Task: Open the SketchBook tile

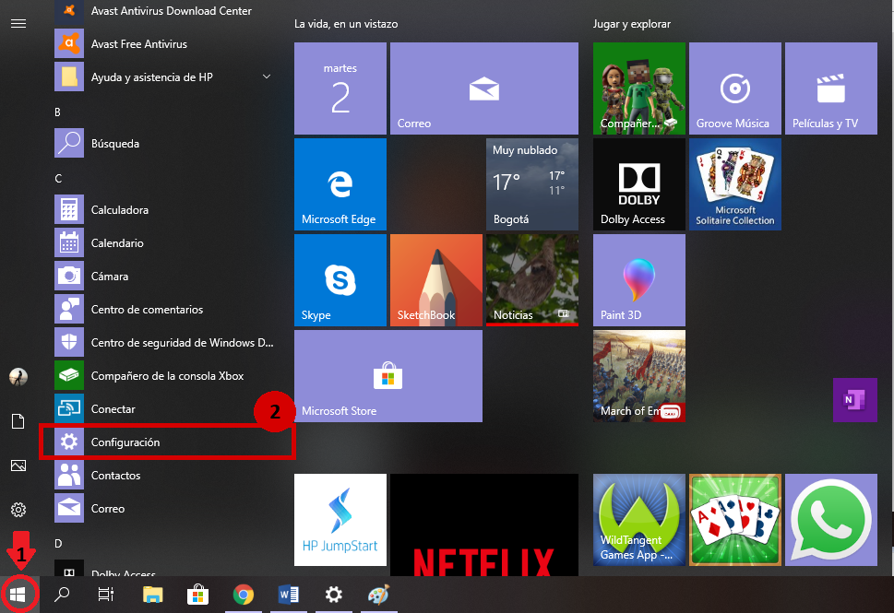Action: pos(436,280)
